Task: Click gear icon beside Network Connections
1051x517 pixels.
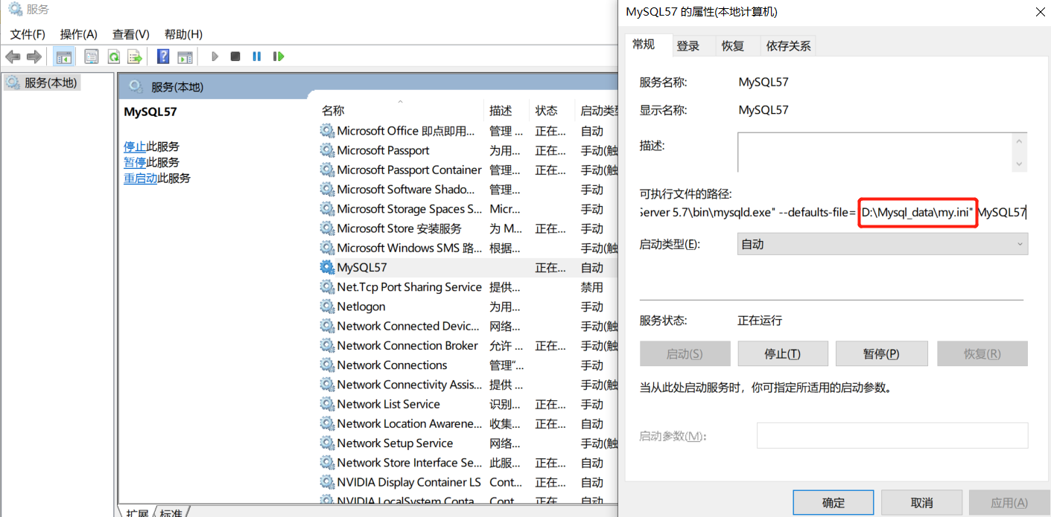Action: pos(327,365)
